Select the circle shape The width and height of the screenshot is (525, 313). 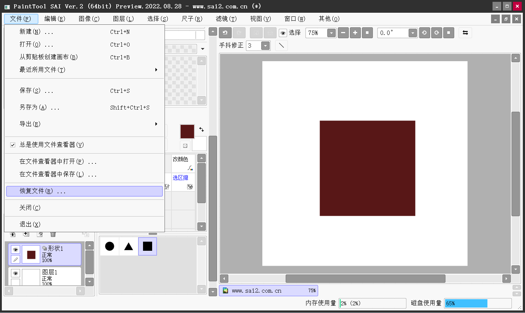(x=109, y=246)
